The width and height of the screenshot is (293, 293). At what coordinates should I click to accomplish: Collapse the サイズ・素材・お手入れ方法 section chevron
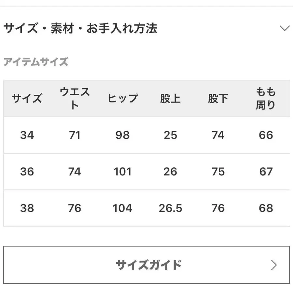click(285, 28)
